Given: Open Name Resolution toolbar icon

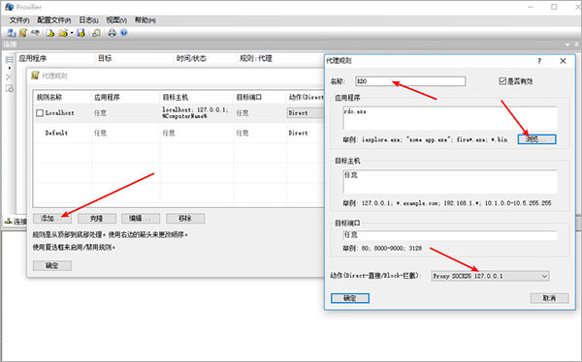Looking at the screenshot, I should [35, 33].
